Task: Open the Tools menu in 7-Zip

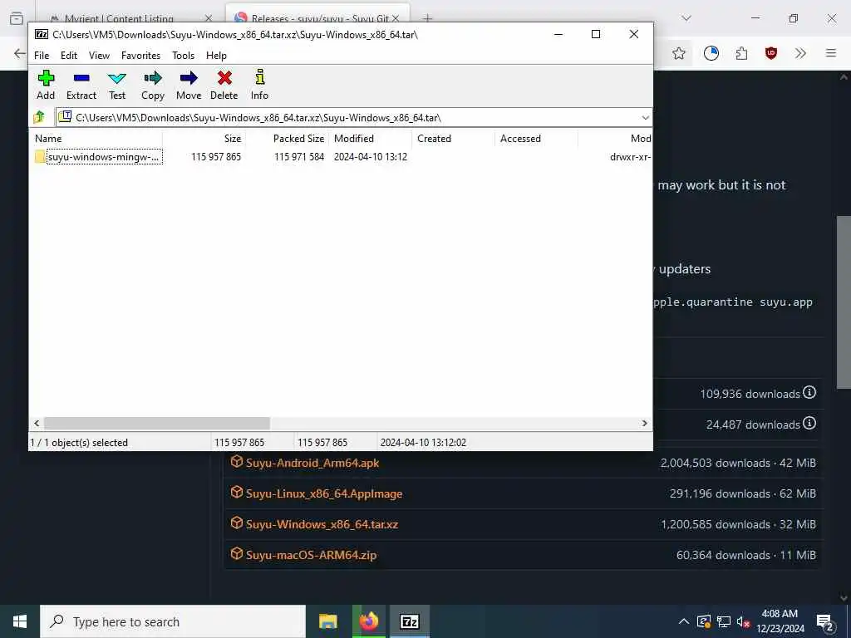Action: click(184, 56)
